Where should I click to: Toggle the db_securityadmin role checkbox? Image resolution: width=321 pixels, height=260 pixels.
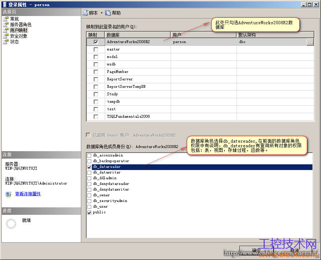point(89,201)
